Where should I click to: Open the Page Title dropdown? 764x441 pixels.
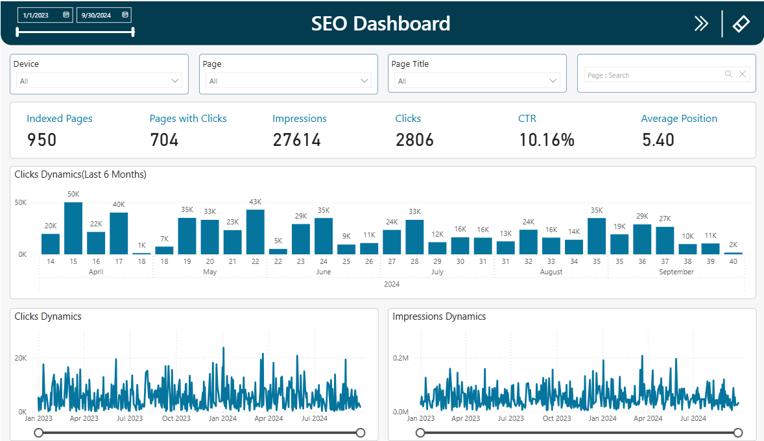click(552, 80)
